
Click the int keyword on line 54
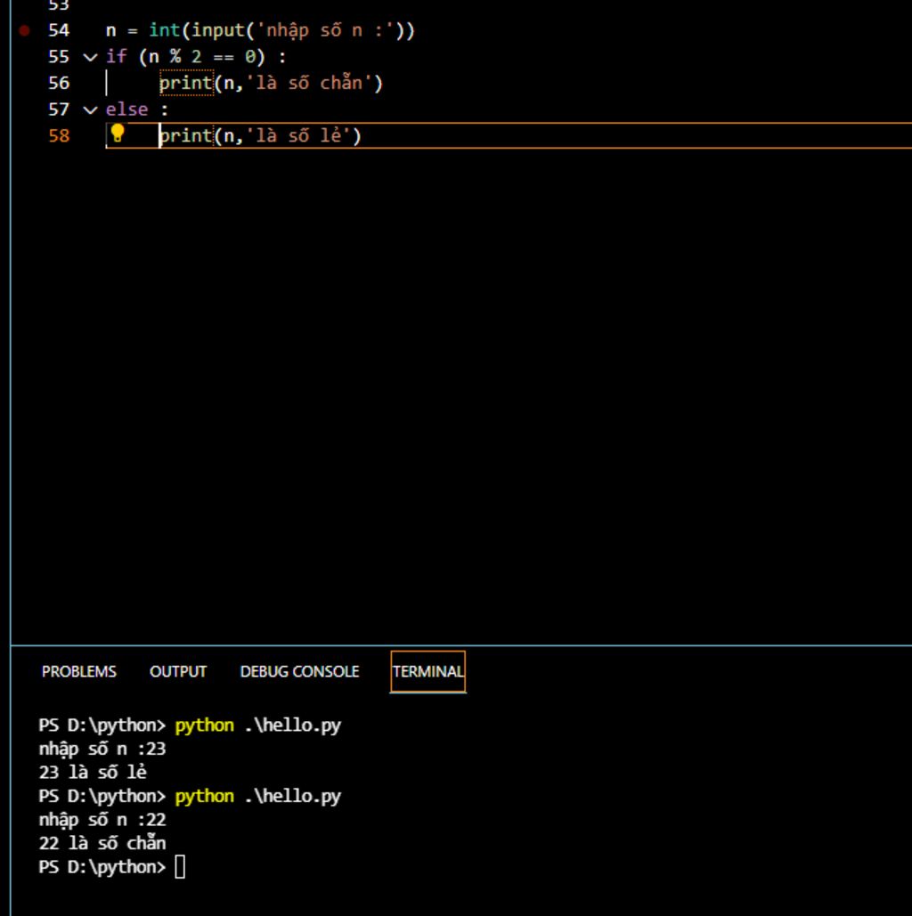click(x=164, y=29)
